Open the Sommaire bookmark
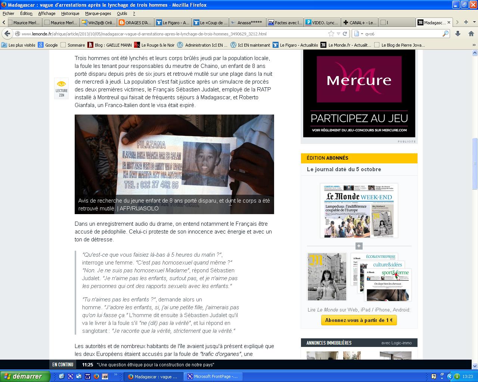 click(x=73, y=45)
